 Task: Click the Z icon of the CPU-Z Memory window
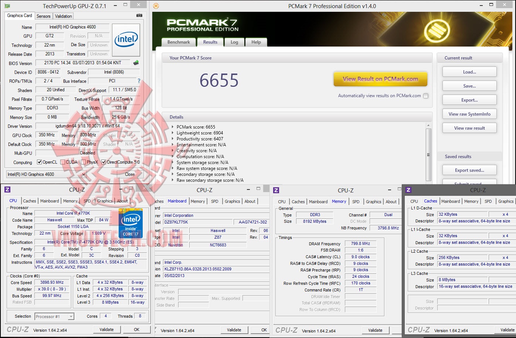pyautogui.click(x=276, y=190)
